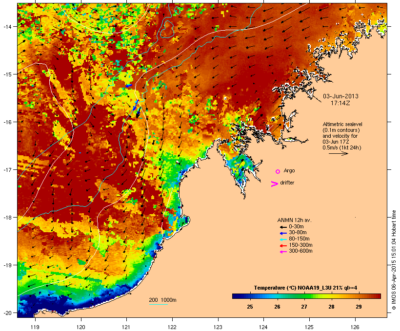Click the cyan 80-150m legend arrow
Image resolution: width=400 pixels, height=331 pixels.
tap(283, 239)
